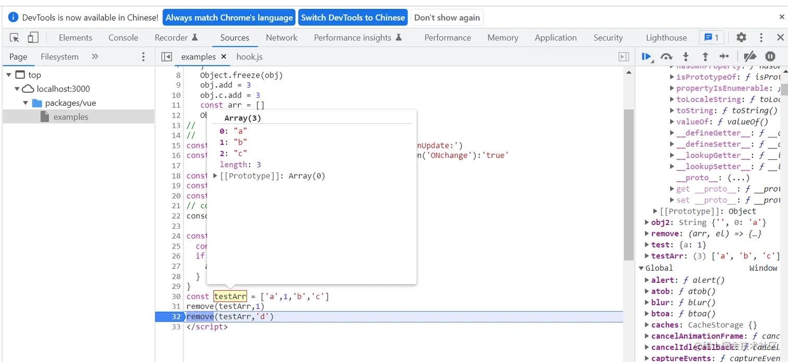Open the issues counter badge showing 1
The width and height of the screenshot is (788, 362).
(711, 38)
